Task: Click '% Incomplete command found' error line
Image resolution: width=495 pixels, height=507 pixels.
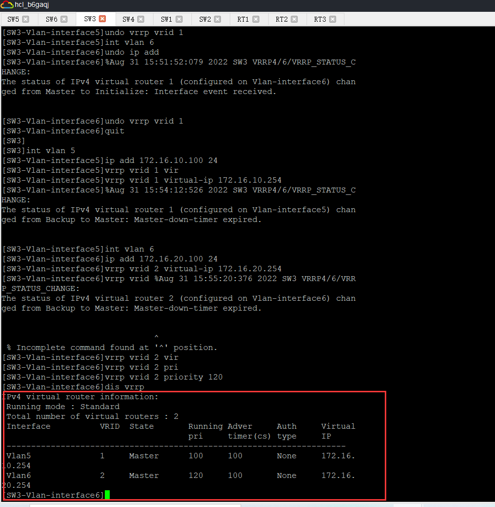Action: [x=112, y=348]
